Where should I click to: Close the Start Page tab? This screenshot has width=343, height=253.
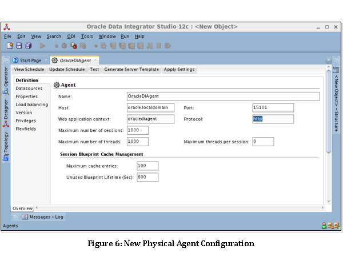click(46, 60)
